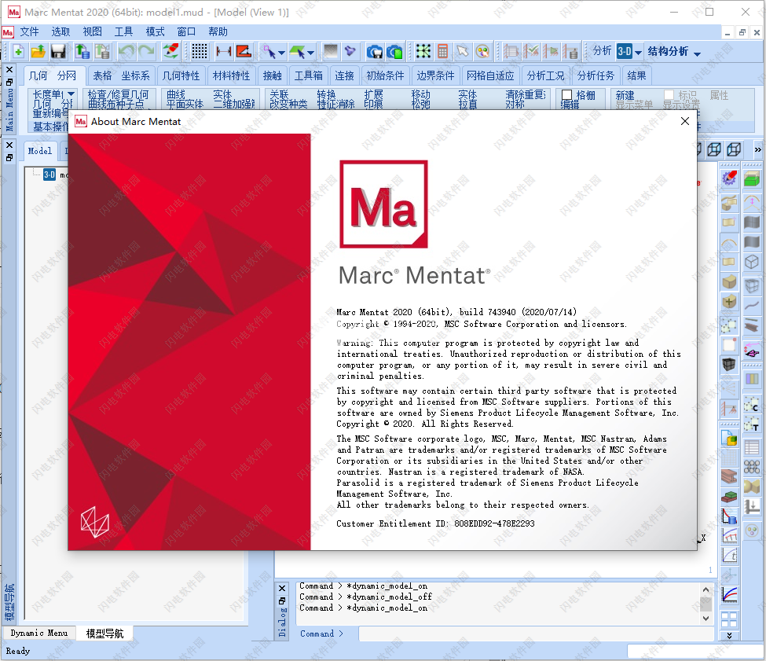Click the 3-D model tree item

pos(49,175)
